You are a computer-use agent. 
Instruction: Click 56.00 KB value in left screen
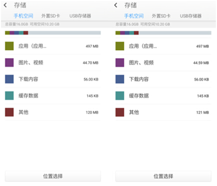tap(91, 80)
